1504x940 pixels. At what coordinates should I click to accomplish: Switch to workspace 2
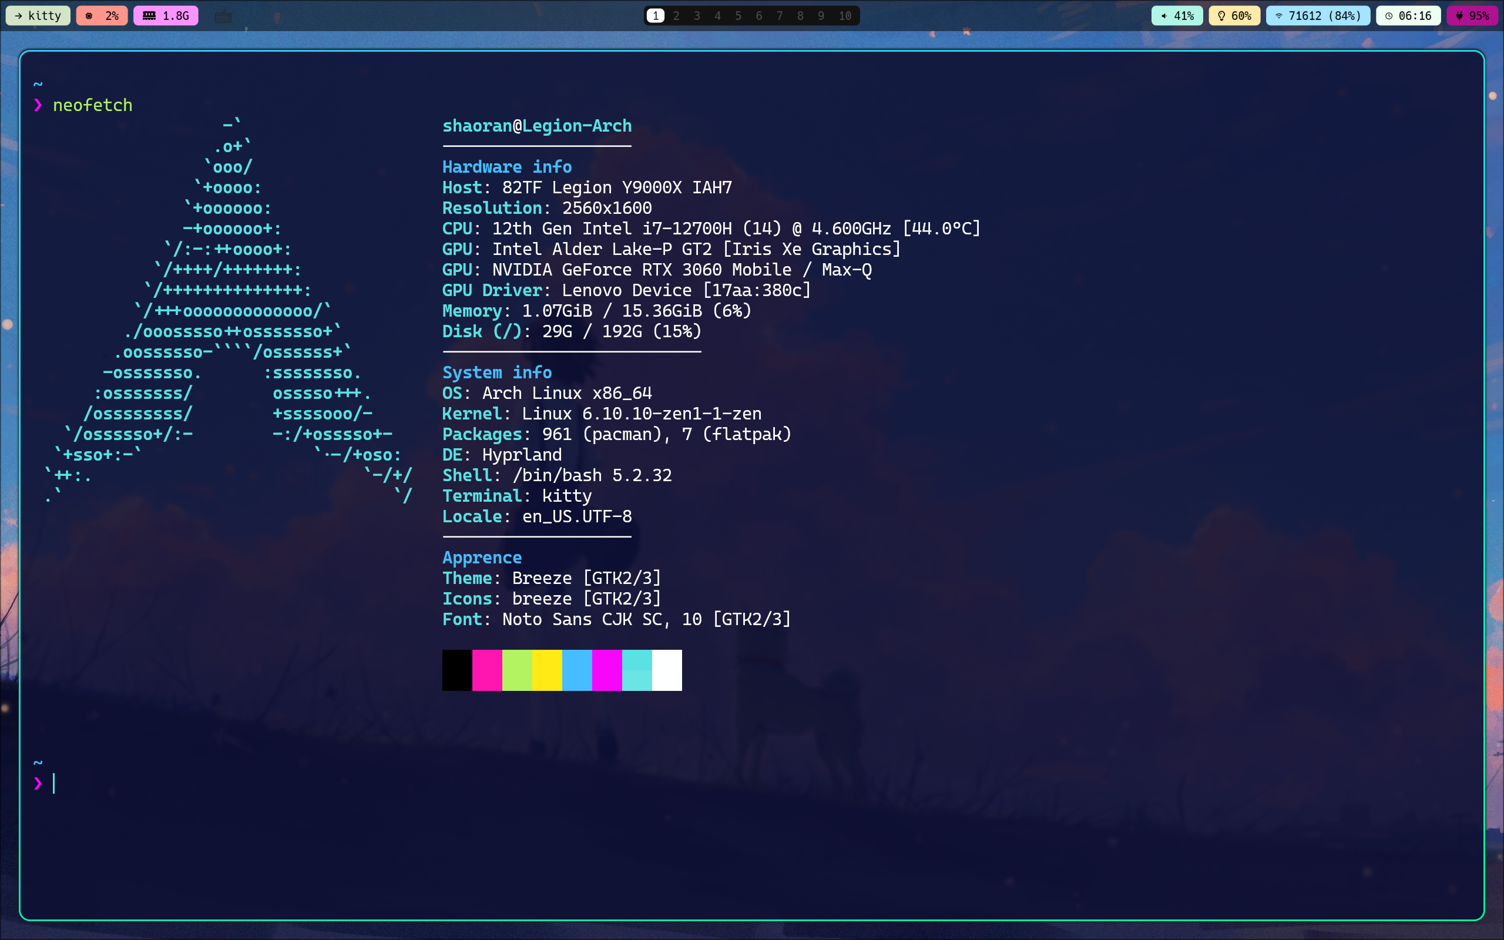(x=676, y=15)
